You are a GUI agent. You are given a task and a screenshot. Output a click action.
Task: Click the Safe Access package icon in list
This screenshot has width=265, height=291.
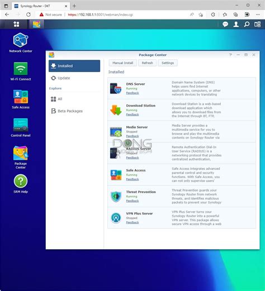coord(116,175)
